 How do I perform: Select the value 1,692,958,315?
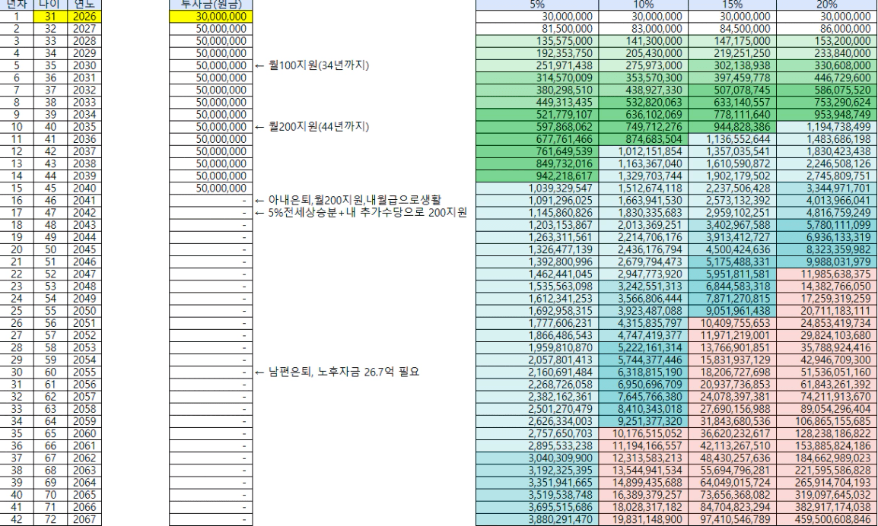tap(538, 311)
